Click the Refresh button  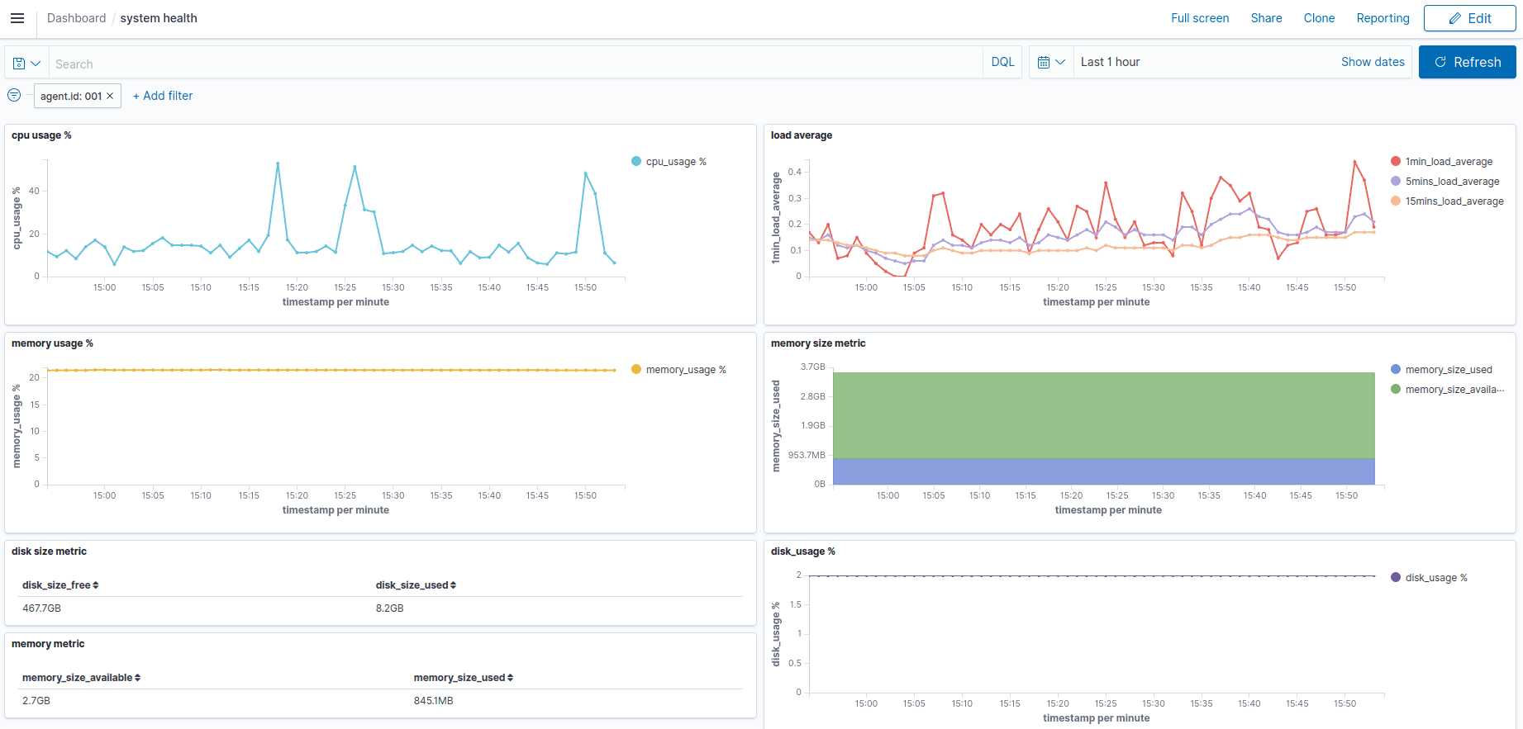(x=1467, y=62)
